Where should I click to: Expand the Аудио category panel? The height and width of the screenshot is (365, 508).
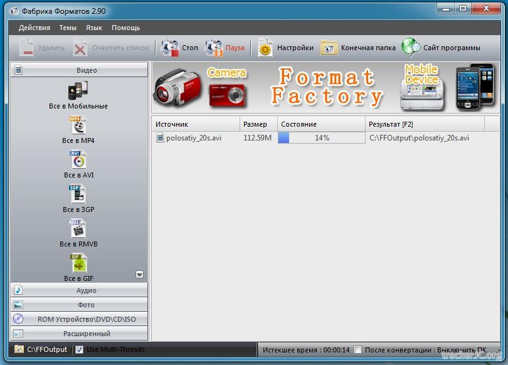[79, 290]
